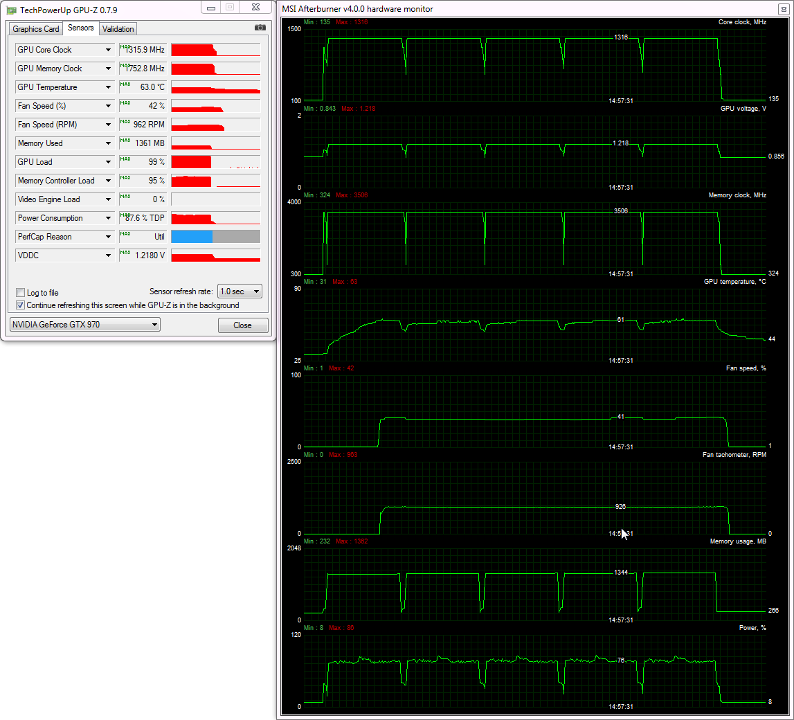The height and width of the screenshot is (720, 794).
Task: Open the GPU Load sensor dropdown
Action: (x=108, y=162)
